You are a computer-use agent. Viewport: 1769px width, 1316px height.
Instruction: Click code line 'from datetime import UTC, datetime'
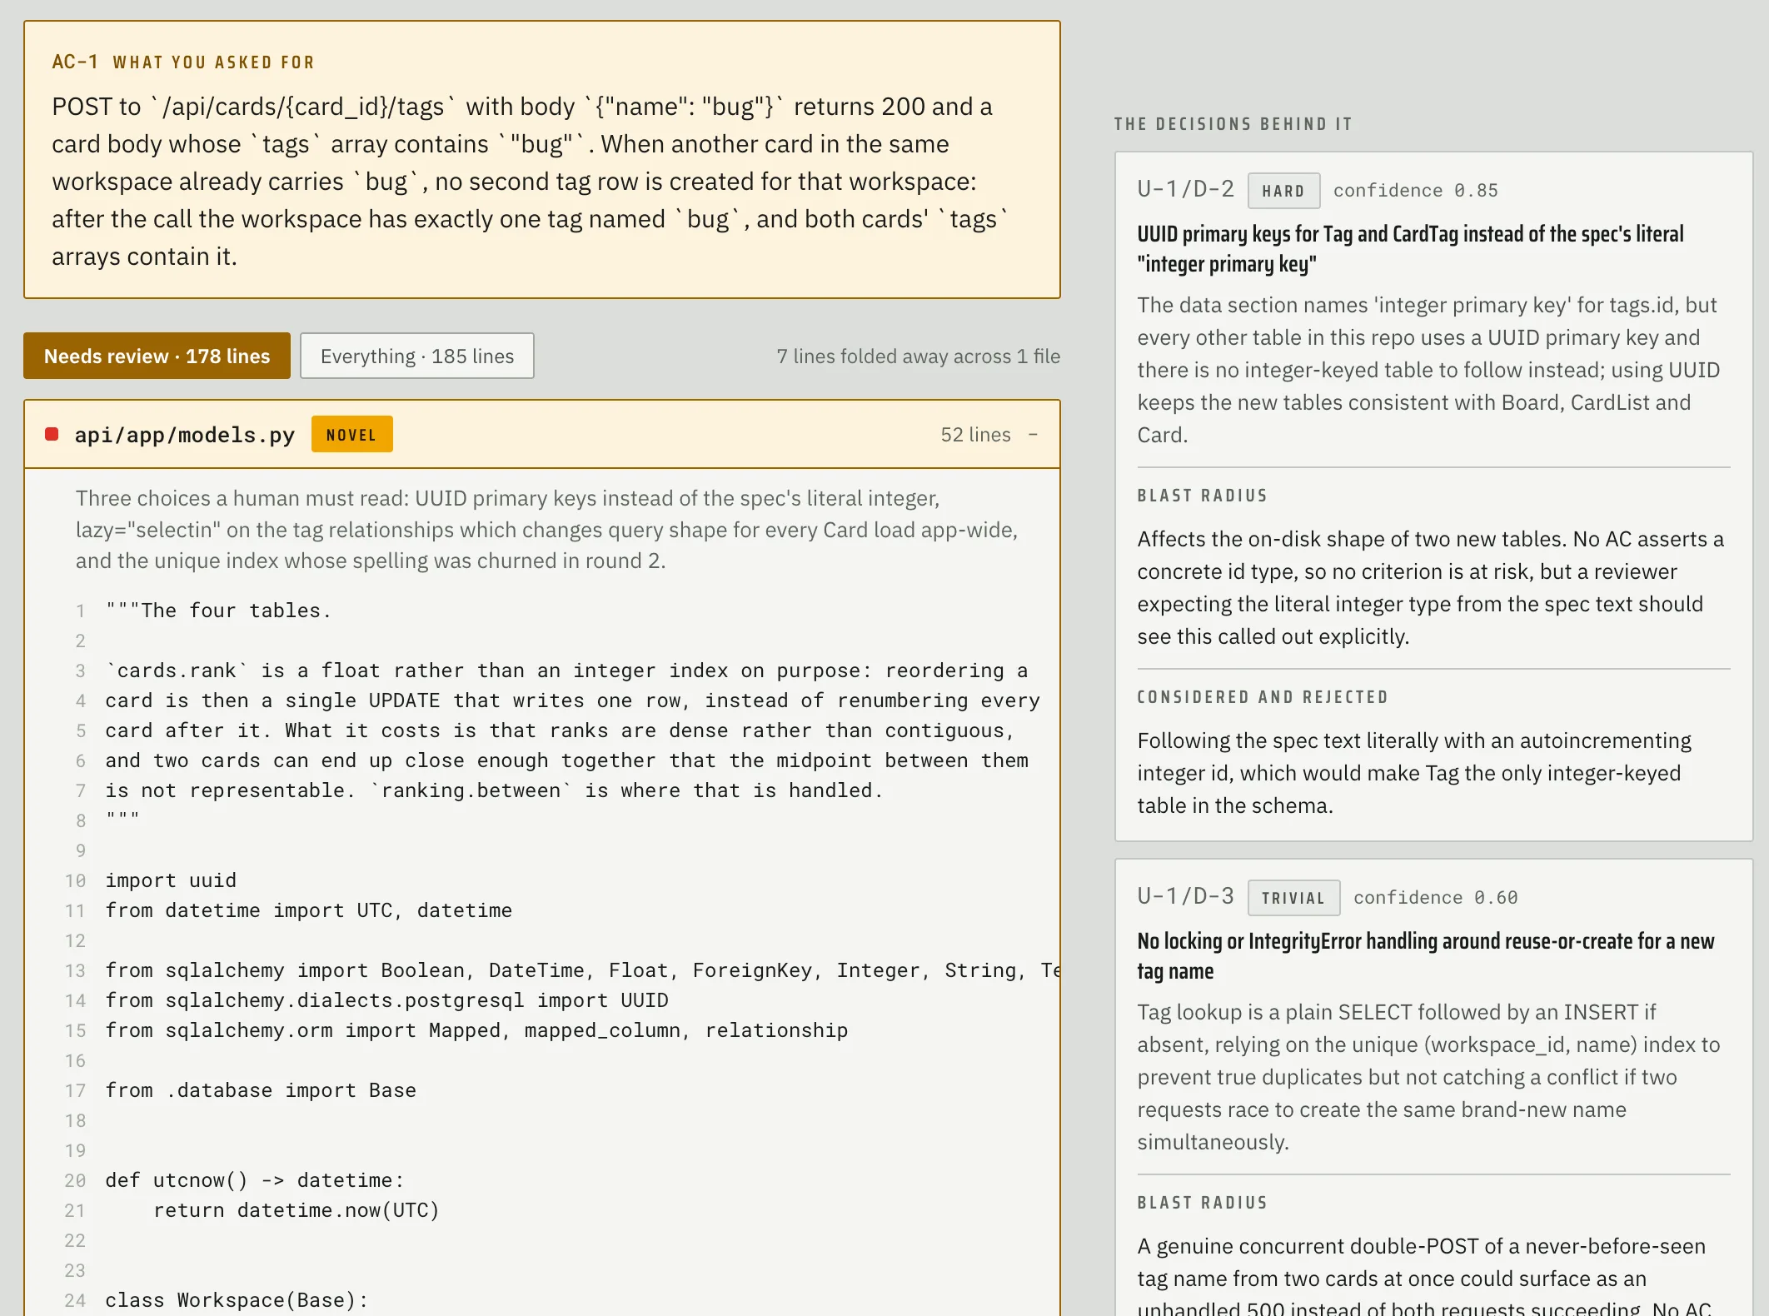click(x=308, y=910)
